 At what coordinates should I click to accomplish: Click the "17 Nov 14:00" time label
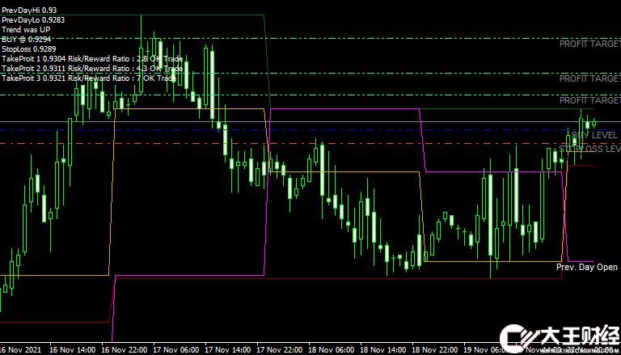pos(227,350)
